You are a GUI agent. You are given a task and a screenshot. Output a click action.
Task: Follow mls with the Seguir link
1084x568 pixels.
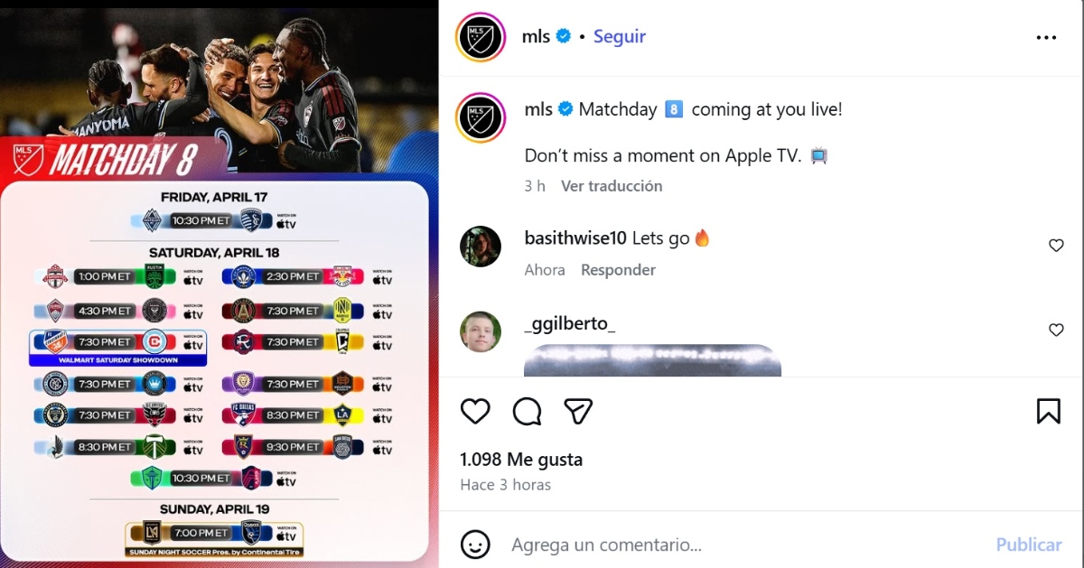[620, 37]
